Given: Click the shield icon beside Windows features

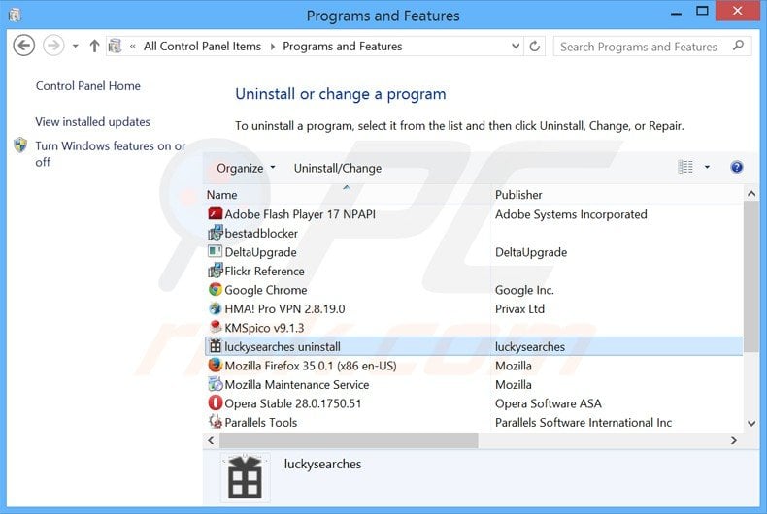Looking at the screenshot, I should pos(20,145).
